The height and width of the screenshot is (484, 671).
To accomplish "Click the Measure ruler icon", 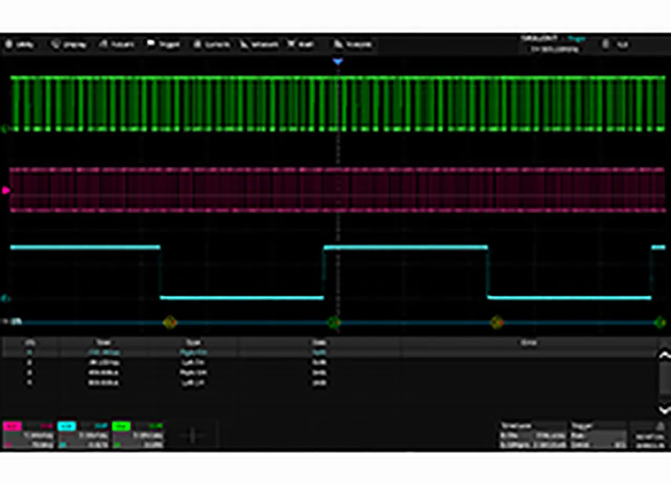I will (x=245, y=45).
